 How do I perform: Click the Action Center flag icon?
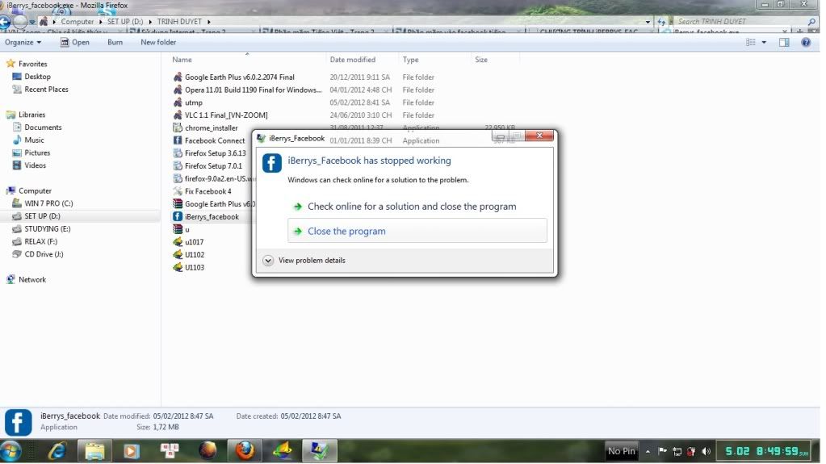click(x=663, y=451)
